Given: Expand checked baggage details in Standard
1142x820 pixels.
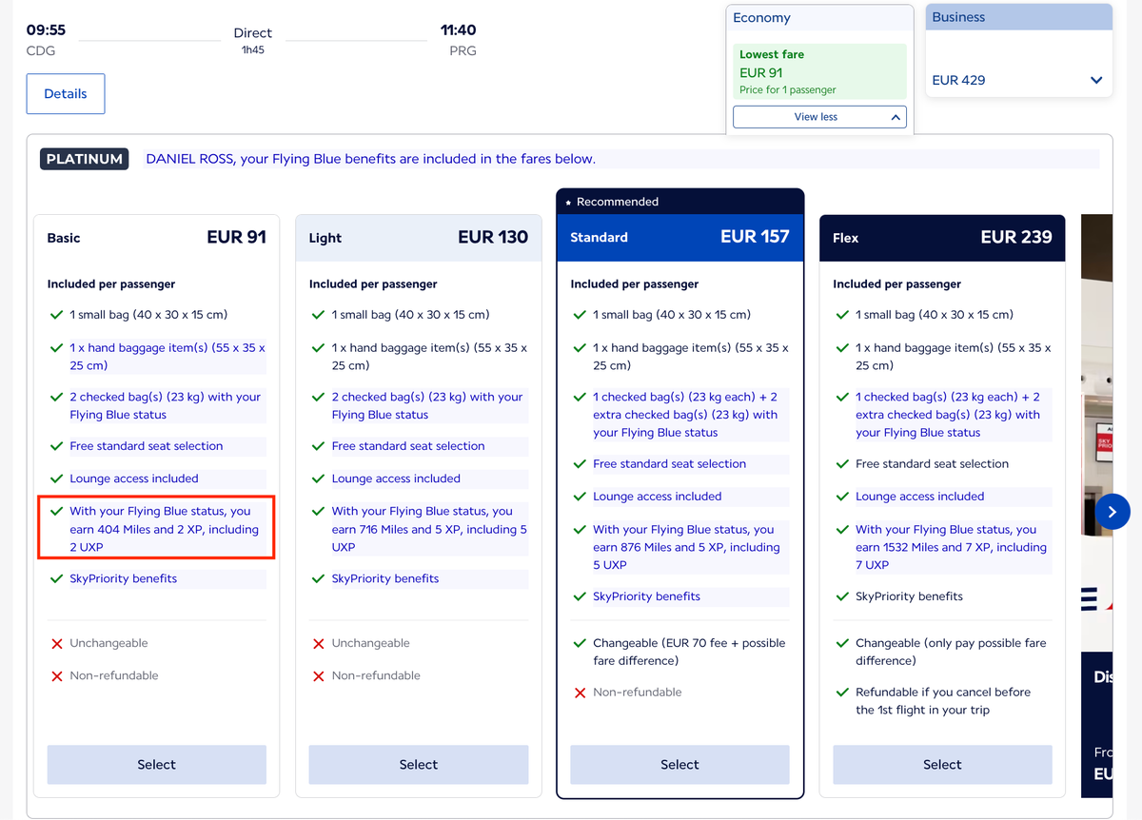Looking at the screenshot, I should pos(679,415).
